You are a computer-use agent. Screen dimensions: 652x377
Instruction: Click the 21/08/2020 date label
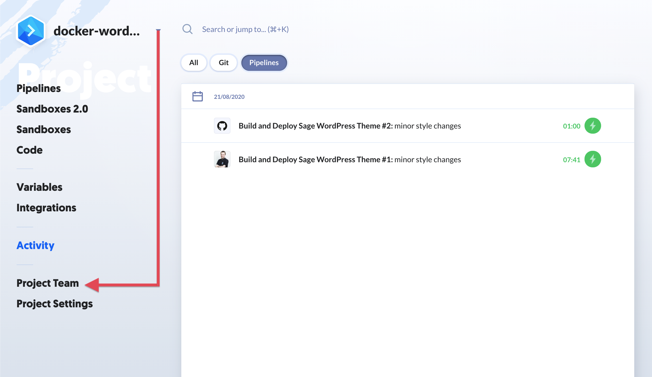229,97
